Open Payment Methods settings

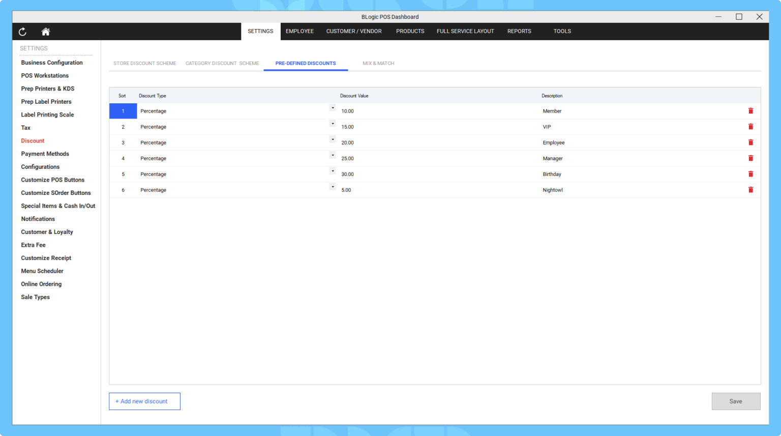point(45,154)
